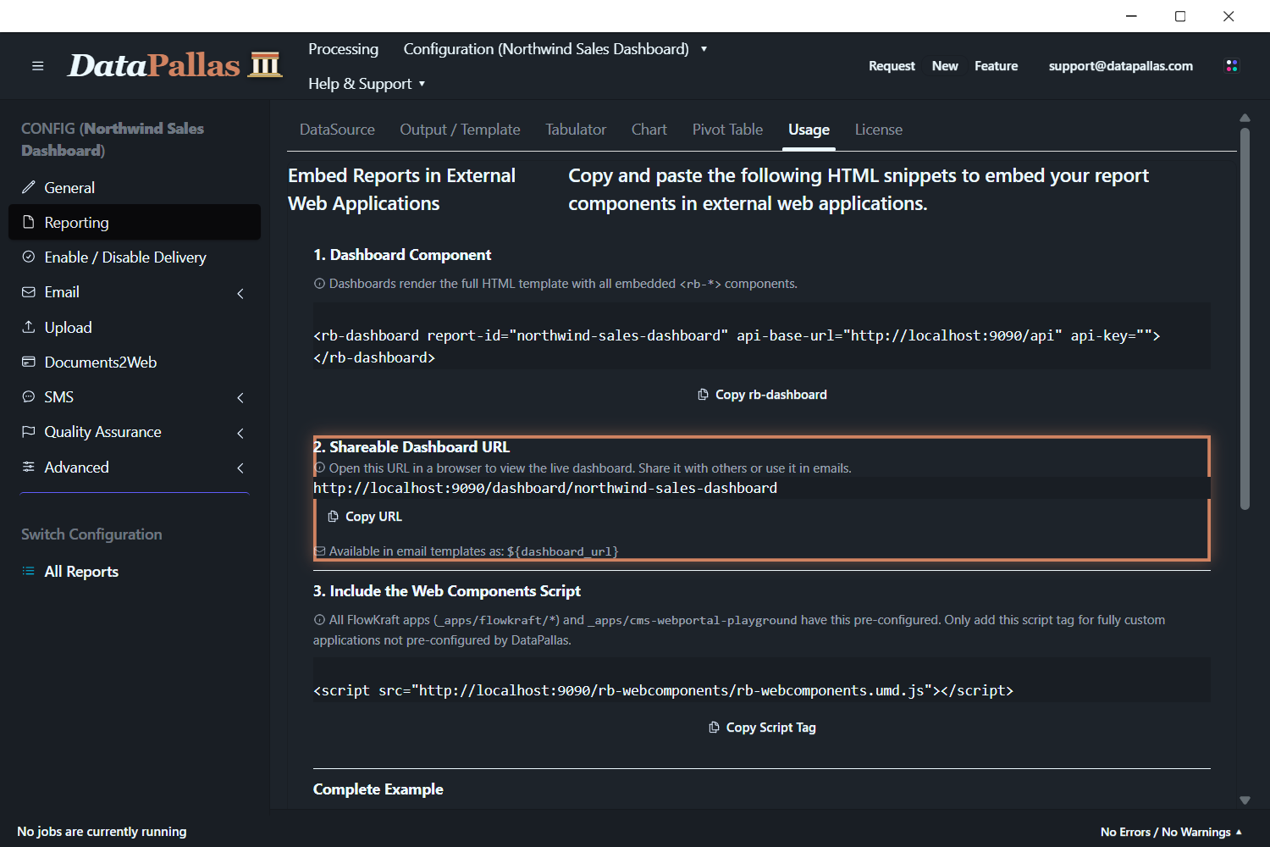Screen dimensions: 1270x847
Task: Click the support@datapallas.com link
Action: [1121, 66]
